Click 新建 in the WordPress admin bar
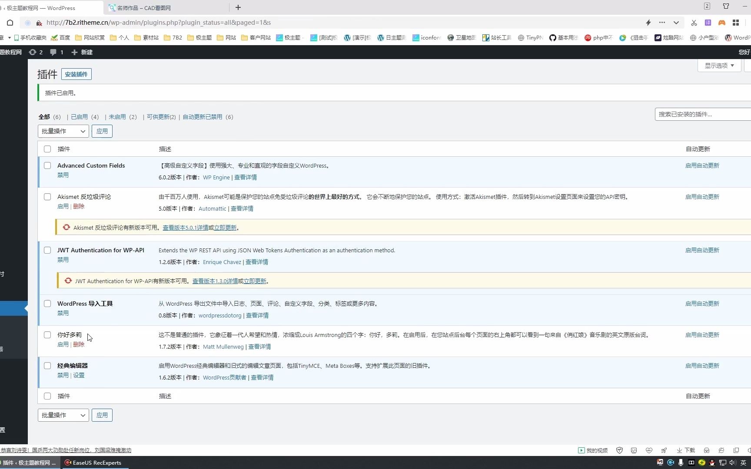The image size is (751, 469). (x=82, y=52)
